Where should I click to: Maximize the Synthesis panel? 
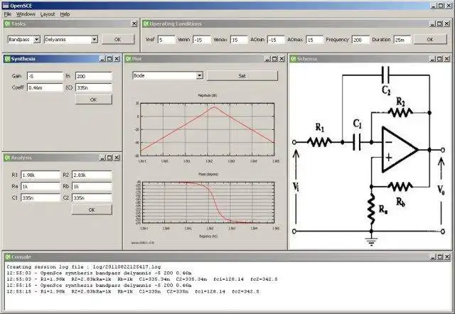109,59
